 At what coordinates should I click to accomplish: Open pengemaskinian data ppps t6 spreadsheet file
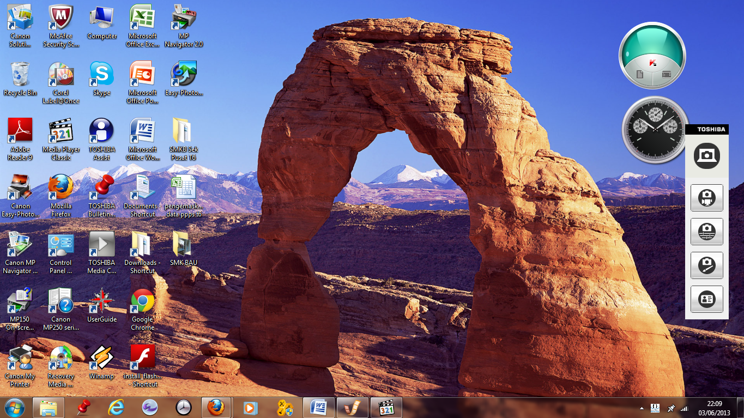coord(184,196)
